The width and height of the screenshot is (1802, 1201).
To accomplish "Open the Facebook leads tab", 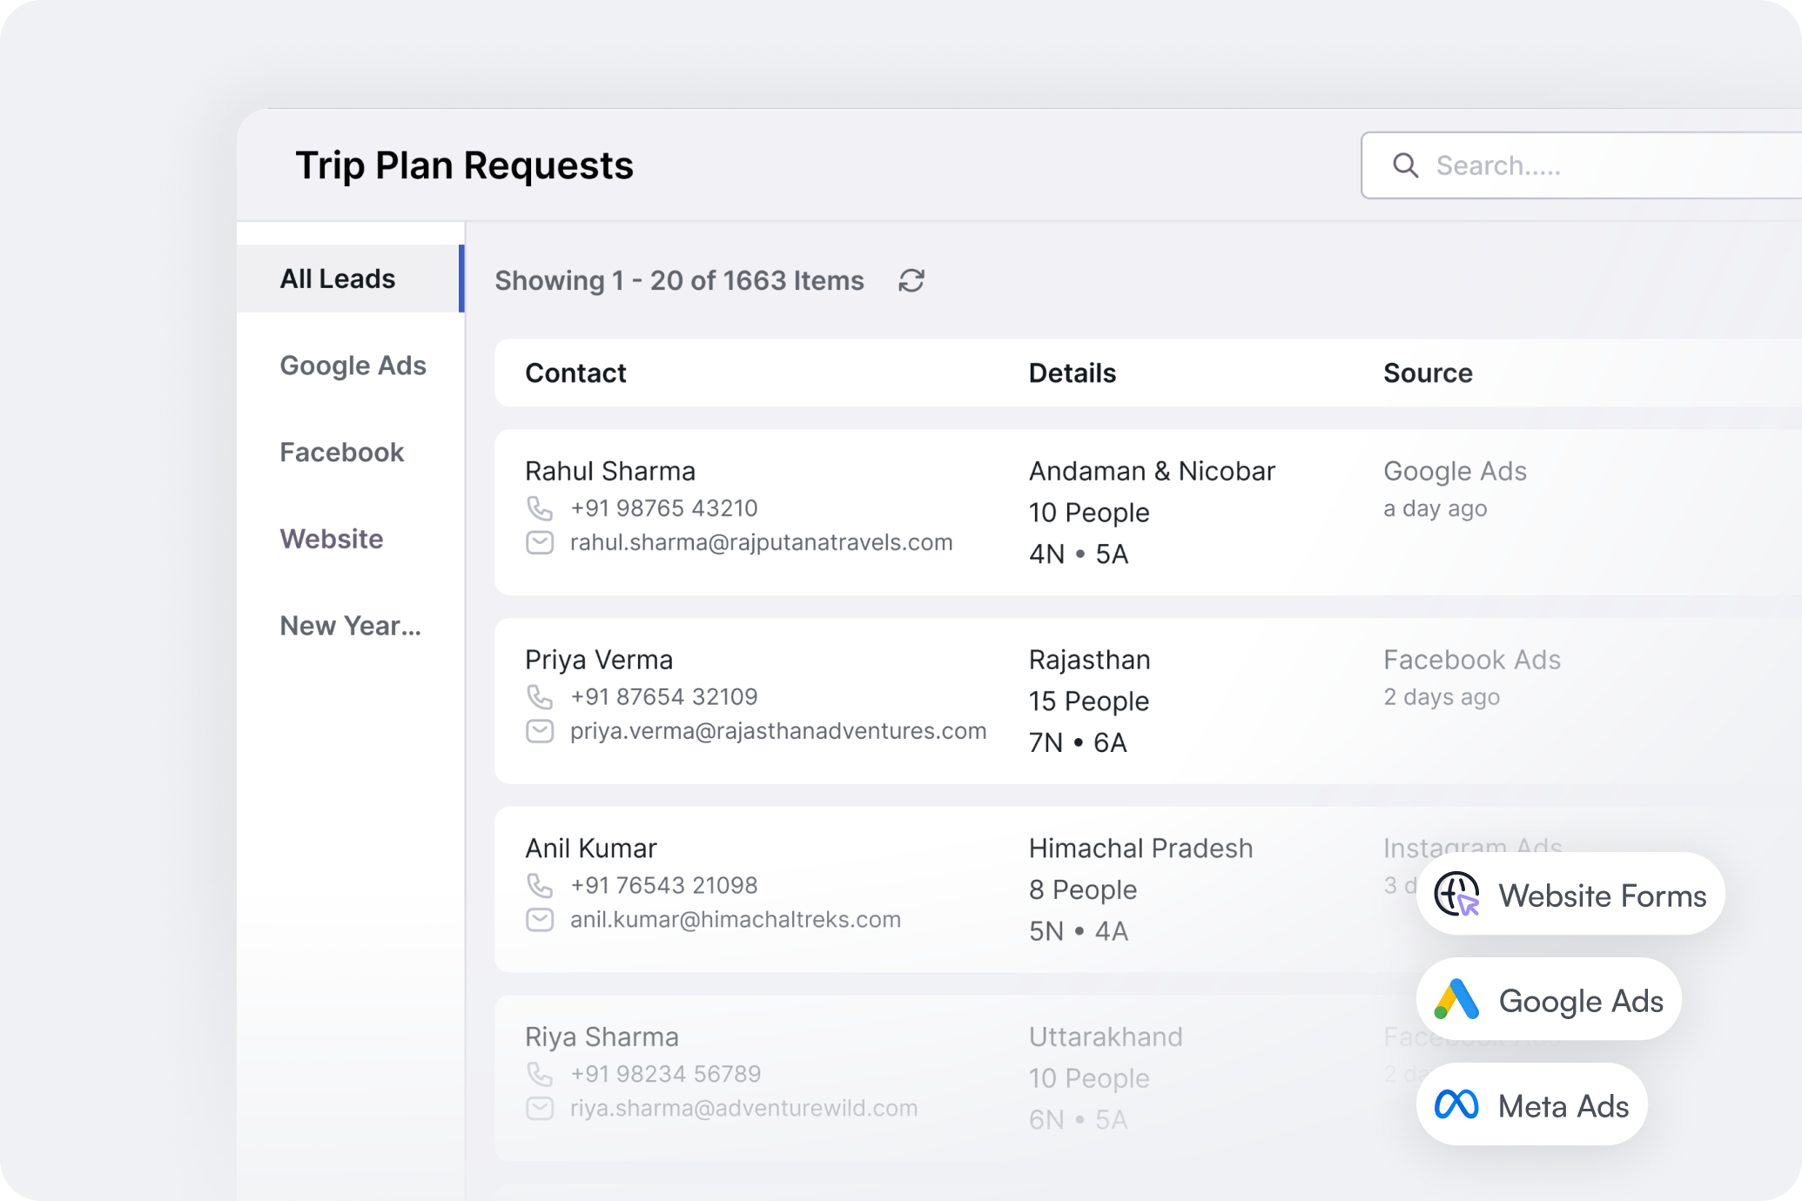I will [341, 452].
